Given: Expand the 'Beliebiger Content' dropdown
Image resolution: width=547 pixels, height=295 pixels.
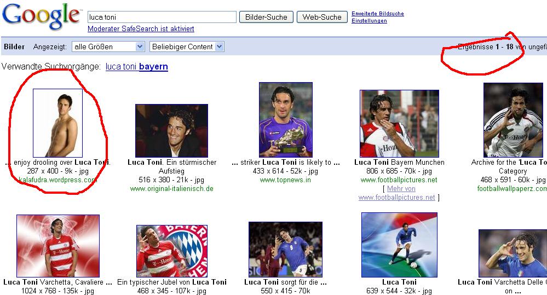Looking at the screenshot, I should coord(187,47).
